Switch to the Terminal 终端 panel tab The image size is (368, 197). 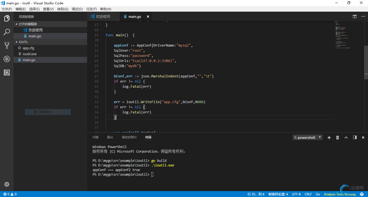pos(148,137)
